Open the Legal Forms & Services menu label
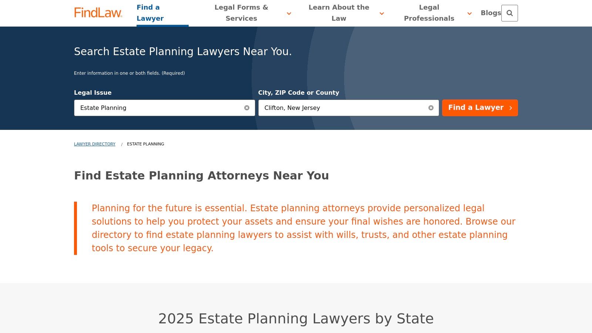The height and width of the screenshot is (333, 592). point(241,13)
